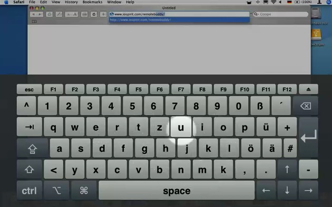Click Safari home toolbar icon
332x207 pixels.
pos(50,14)
